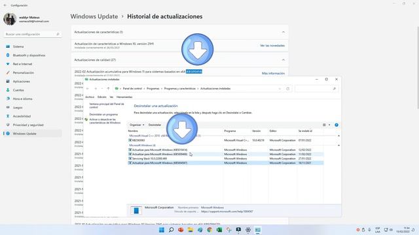Image resolution: width=419 pixels, height=235 pixels.
Task: Open Help with the blue question icon
Action: point(337,125)
